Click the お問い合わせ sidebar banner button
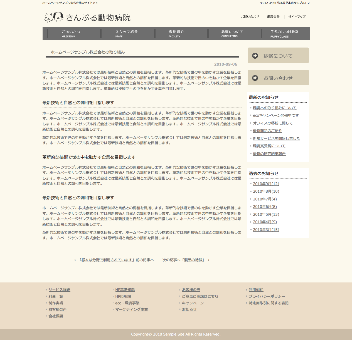Screen dimensions: 352x340 [278, 78]
